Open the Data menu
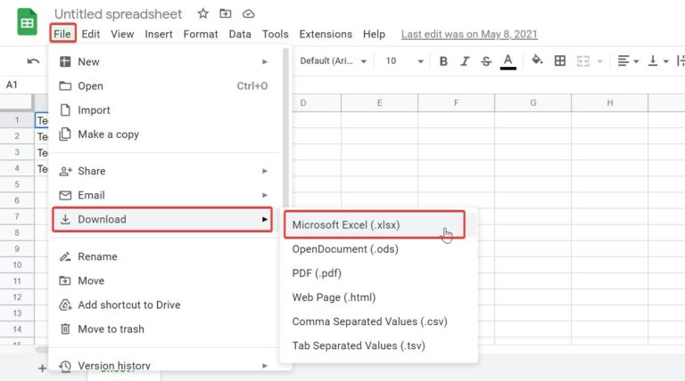Image resolution: width=685 pixels, height=381 pixels. point(240,34)
